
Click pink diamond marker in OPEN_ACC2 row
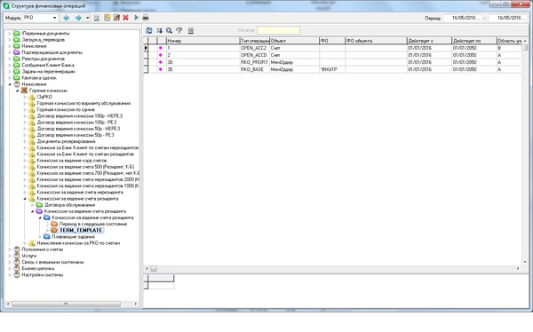tap(161, 48)
